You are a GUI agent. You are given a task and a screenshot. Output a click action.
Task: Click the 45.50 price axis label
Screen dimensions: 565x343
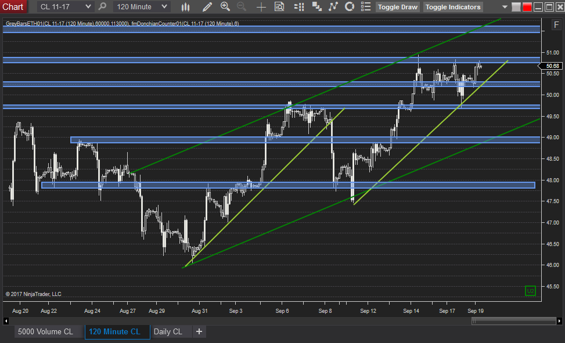pos(552,287)
